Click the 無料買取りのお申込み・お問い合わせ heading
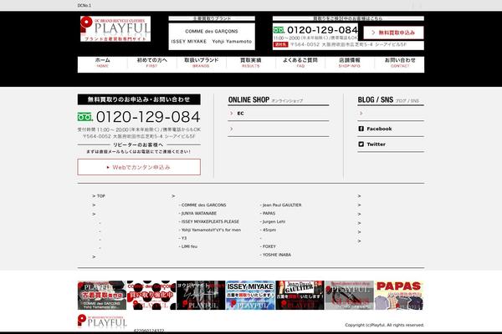 coord(139,99)
